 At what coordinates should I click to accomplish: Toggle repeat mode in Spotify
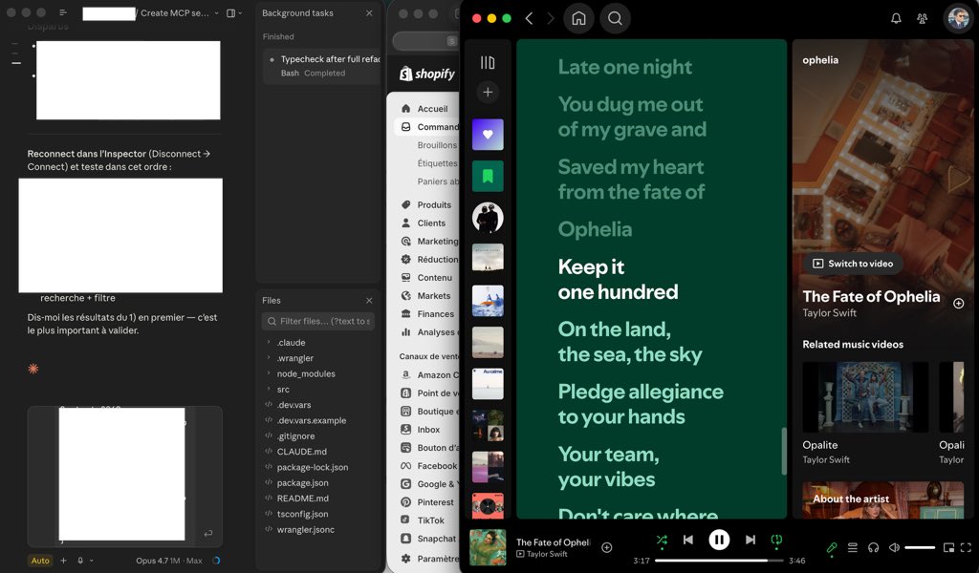click(x=776, y=540)
